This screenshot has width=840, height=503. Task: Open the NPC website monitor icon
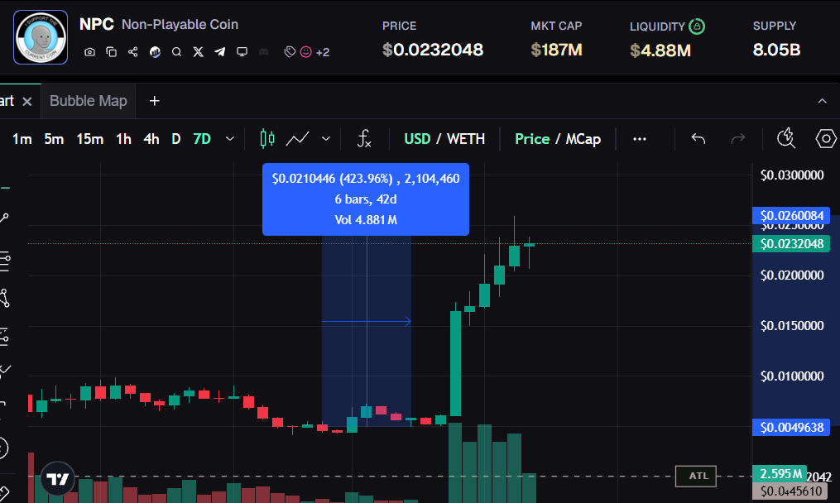(x=242, y=52)
